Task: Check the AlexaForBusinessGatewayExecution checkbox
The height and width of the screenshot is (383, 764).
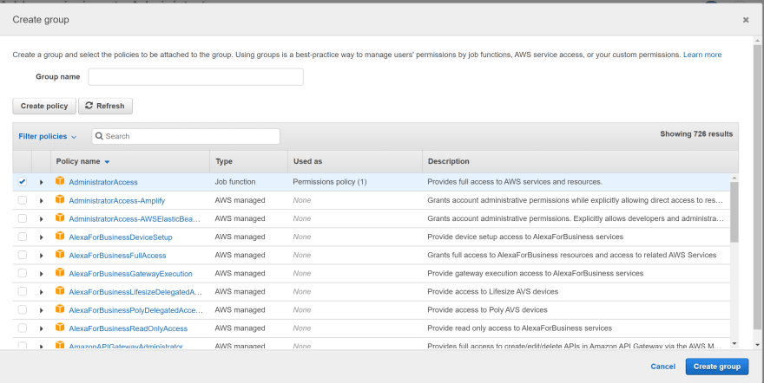Action: (x=23, y=274)
